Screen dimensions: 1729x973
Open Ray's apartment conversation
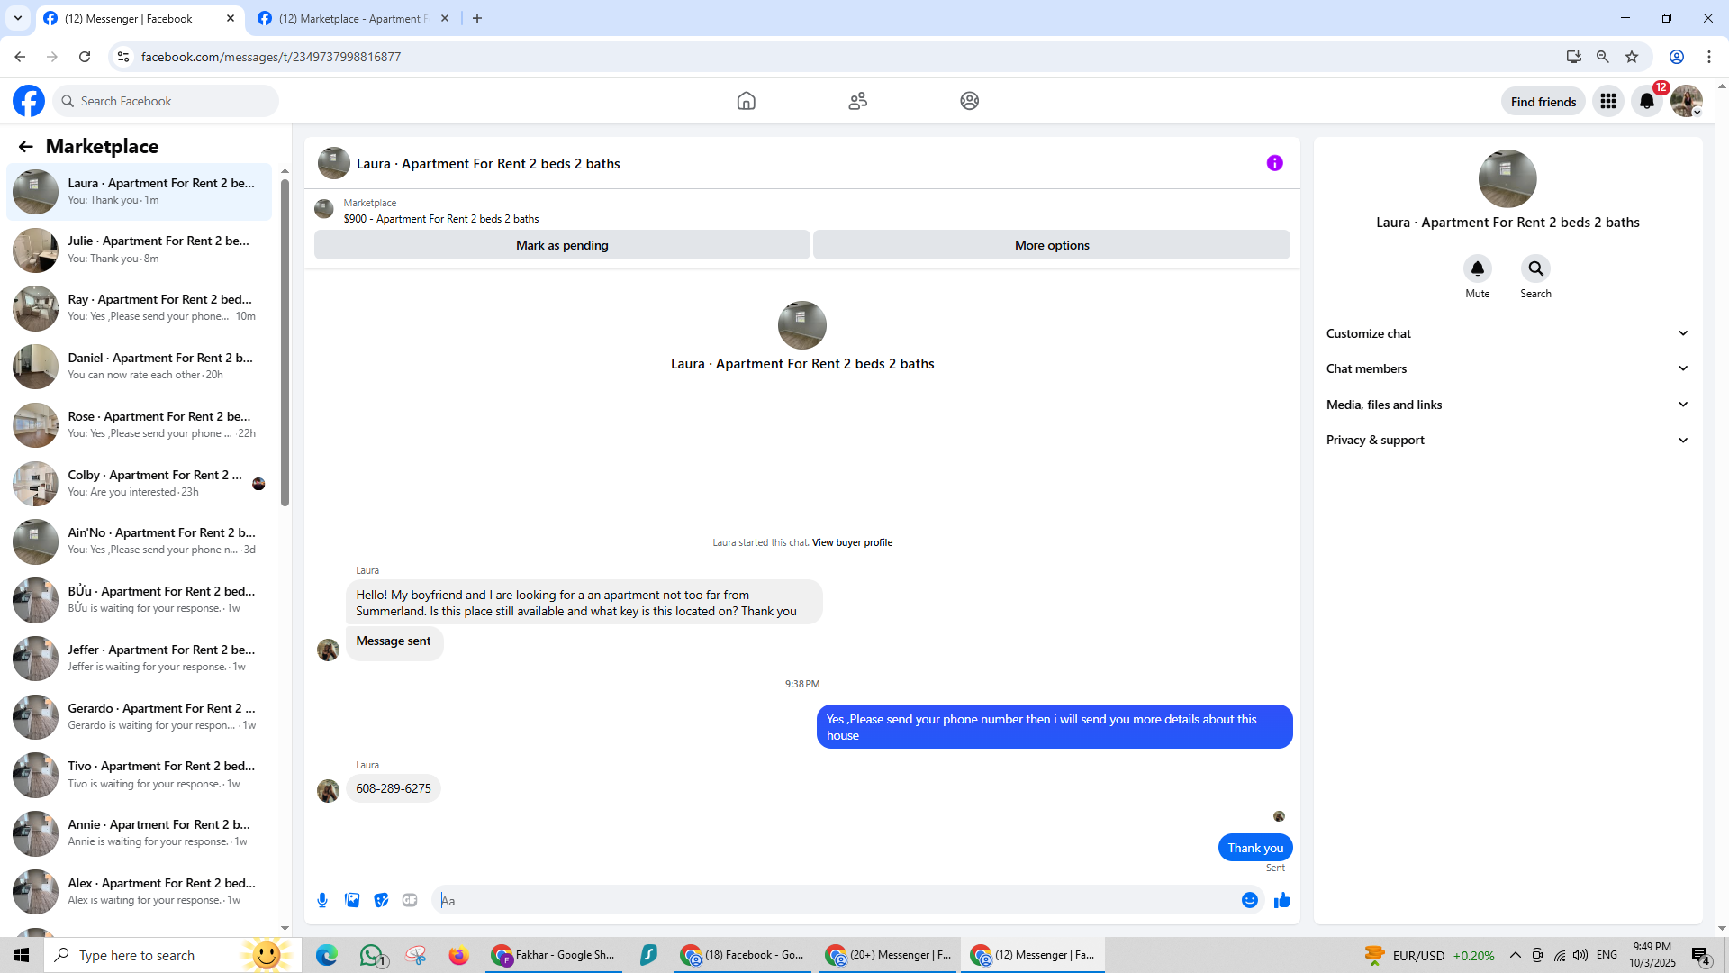pos(140,308)
